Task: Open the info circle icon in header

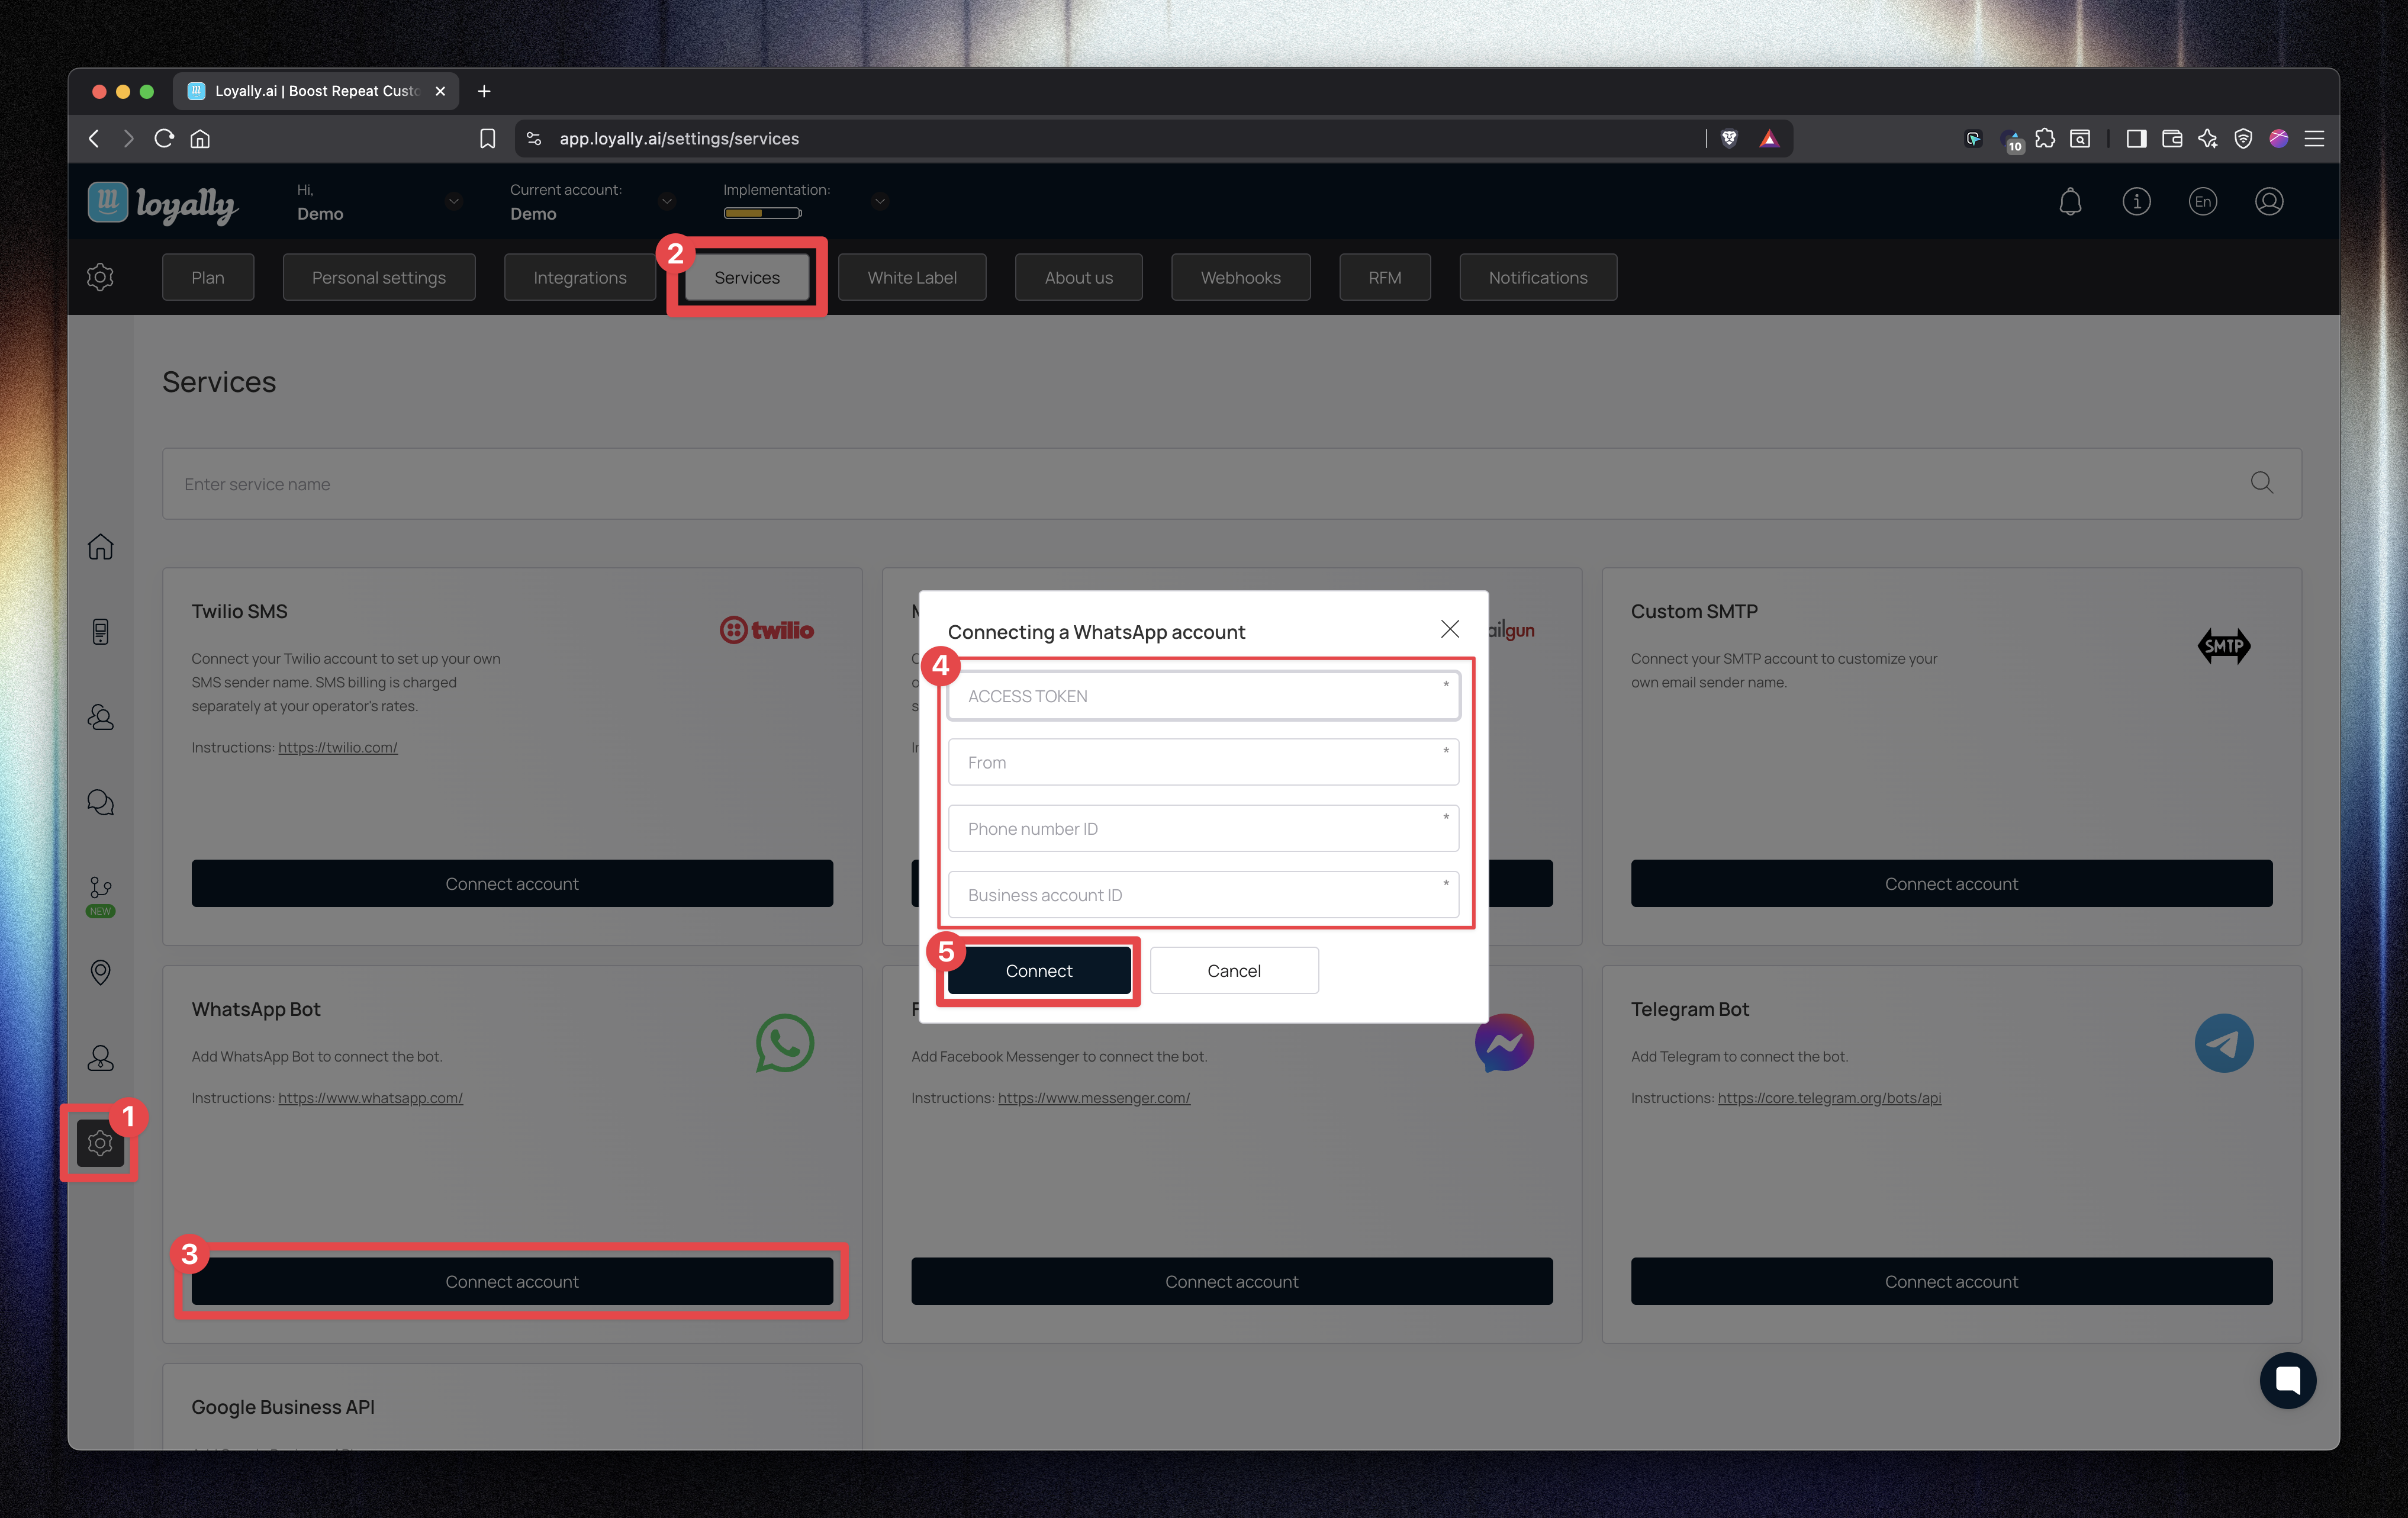Action: 2136,202
